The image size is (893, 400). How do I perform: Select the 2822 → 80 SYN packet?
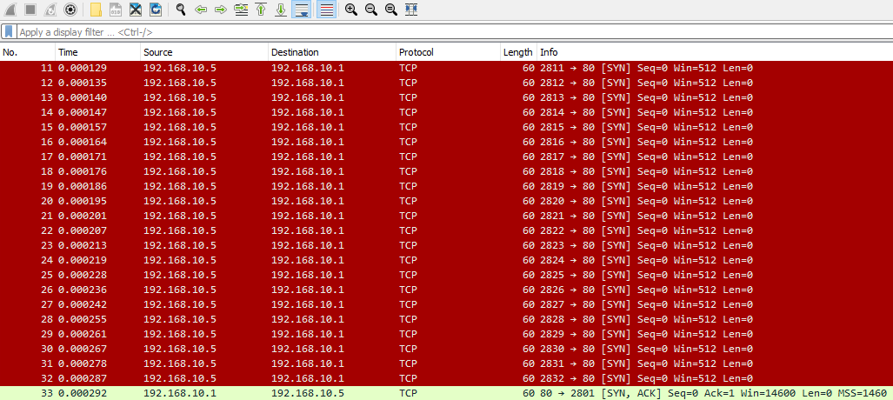click(x=447, y=230)
